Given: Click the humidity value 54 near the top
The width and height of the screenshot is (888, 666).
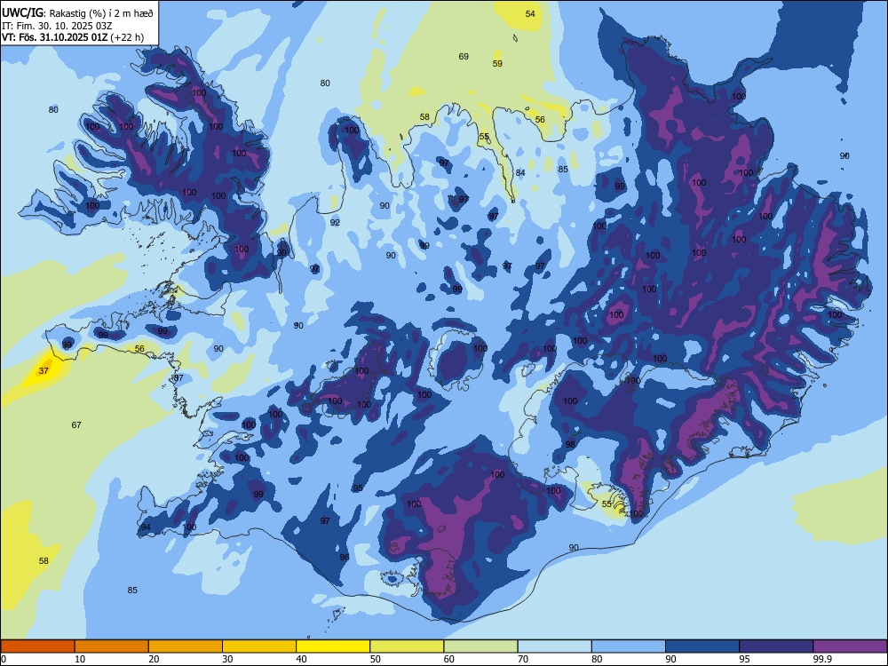Looking at the screenshot, I should [530, 13].
